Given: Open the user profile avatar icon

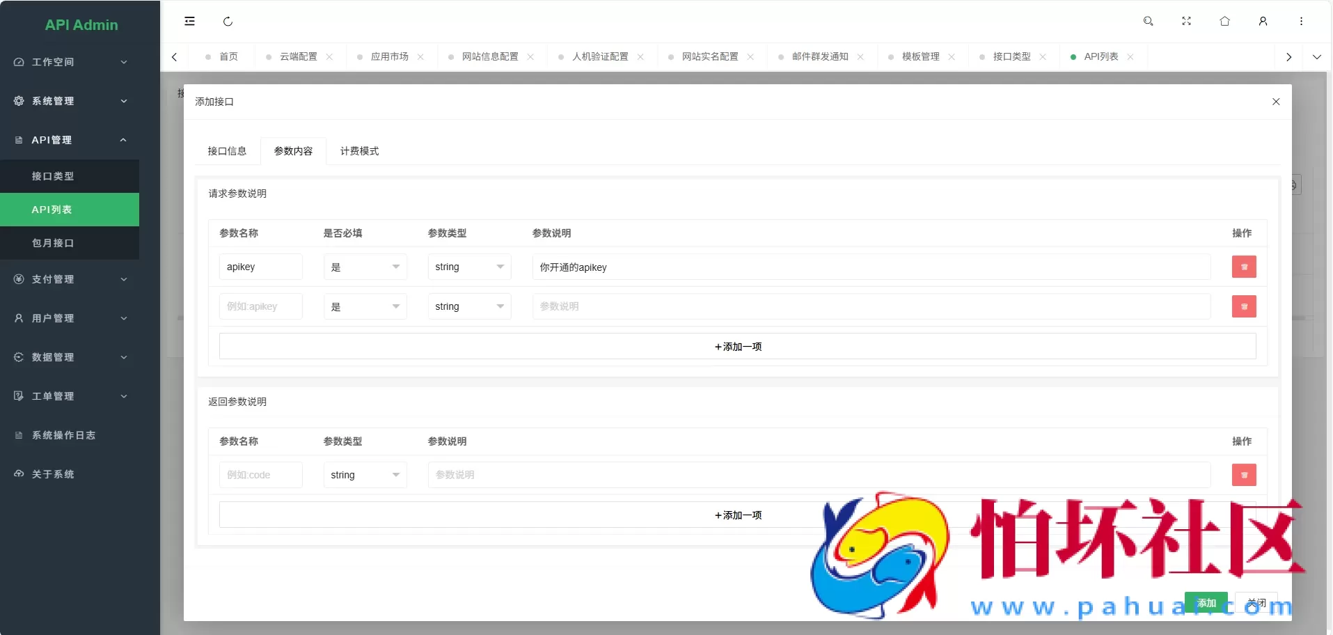Looking at the screenshot, I should coord(1263,21).
